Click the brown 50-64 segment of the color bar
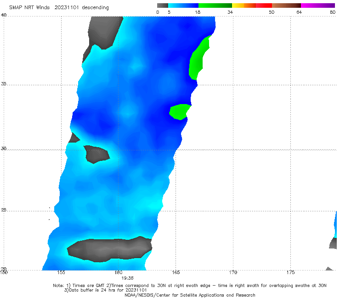 point(286,6)
